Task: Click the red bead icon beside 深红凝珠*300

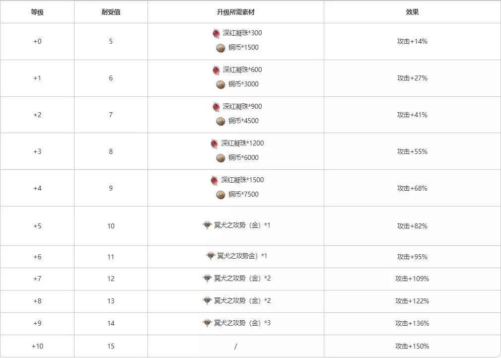Action: coord(216,33)
